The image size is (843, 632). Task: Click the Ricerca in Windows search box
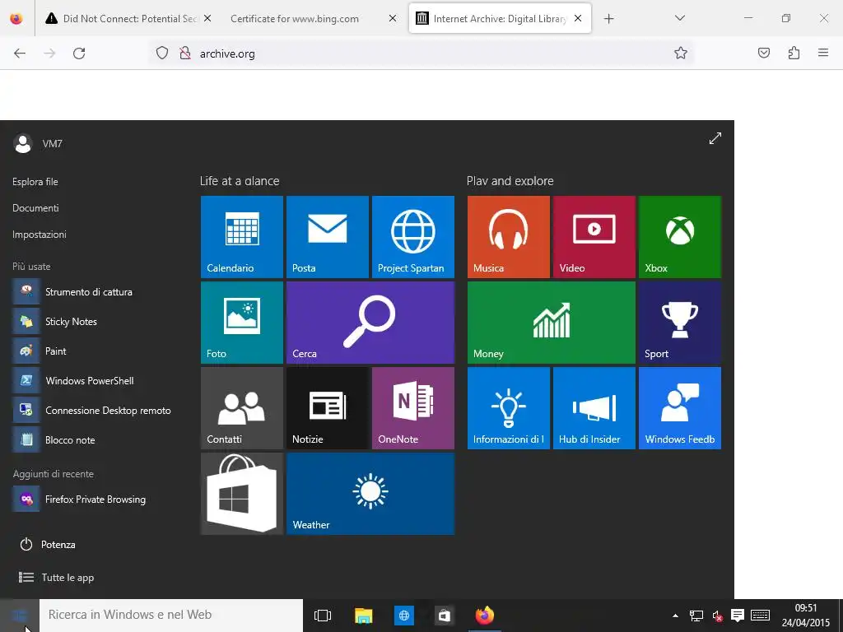pos(171,615)
